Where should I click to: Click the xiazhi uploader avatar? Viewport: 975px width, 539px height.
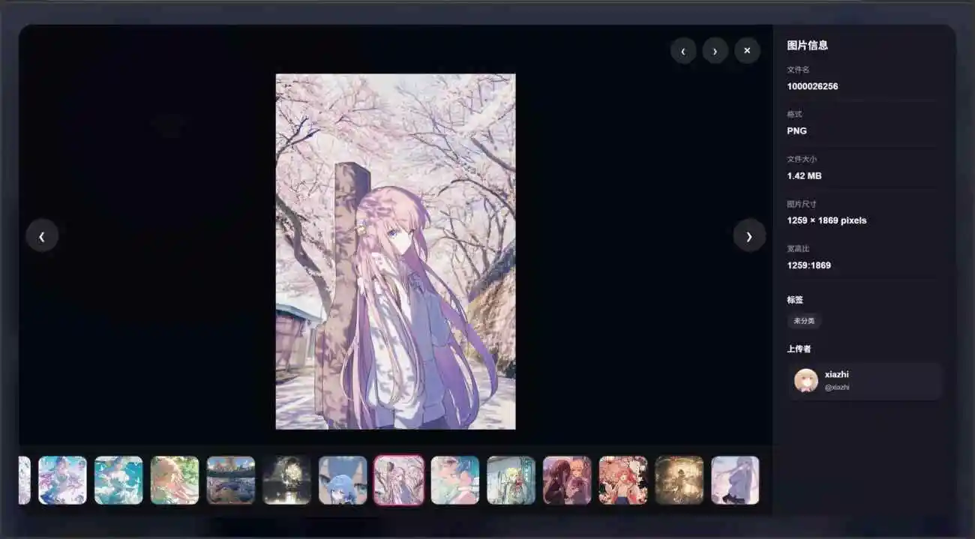pos(805,380)
